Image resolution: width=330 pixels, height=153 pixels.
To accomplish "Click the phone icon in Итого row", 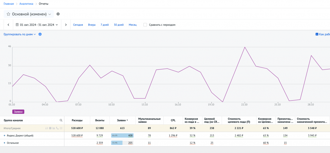I will [57, 128].
